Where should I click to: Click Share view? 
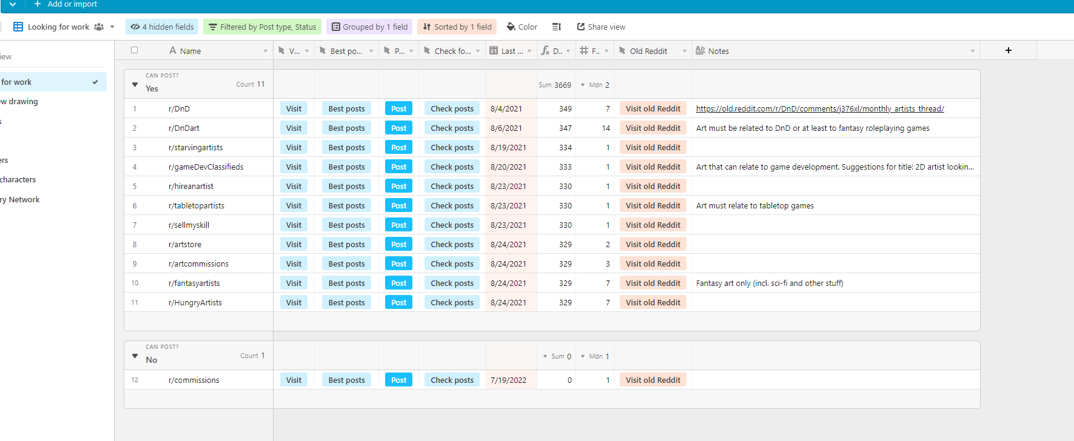601,27
